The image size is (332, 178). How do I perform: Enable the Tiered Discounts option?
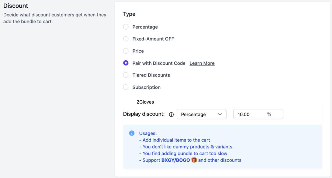(126, 75)
